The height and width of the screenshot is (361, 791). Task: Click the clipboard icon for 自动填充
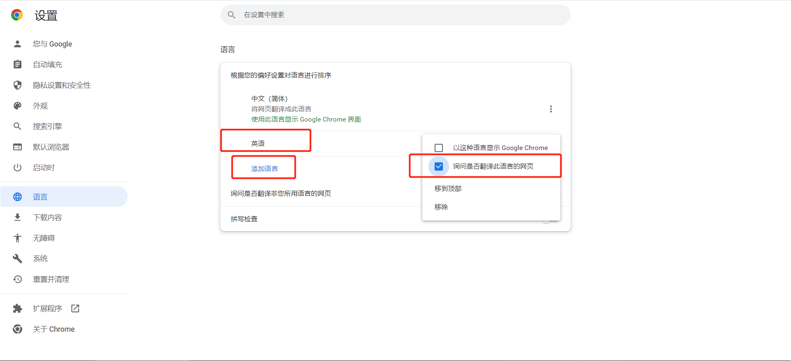click(17, 64)
